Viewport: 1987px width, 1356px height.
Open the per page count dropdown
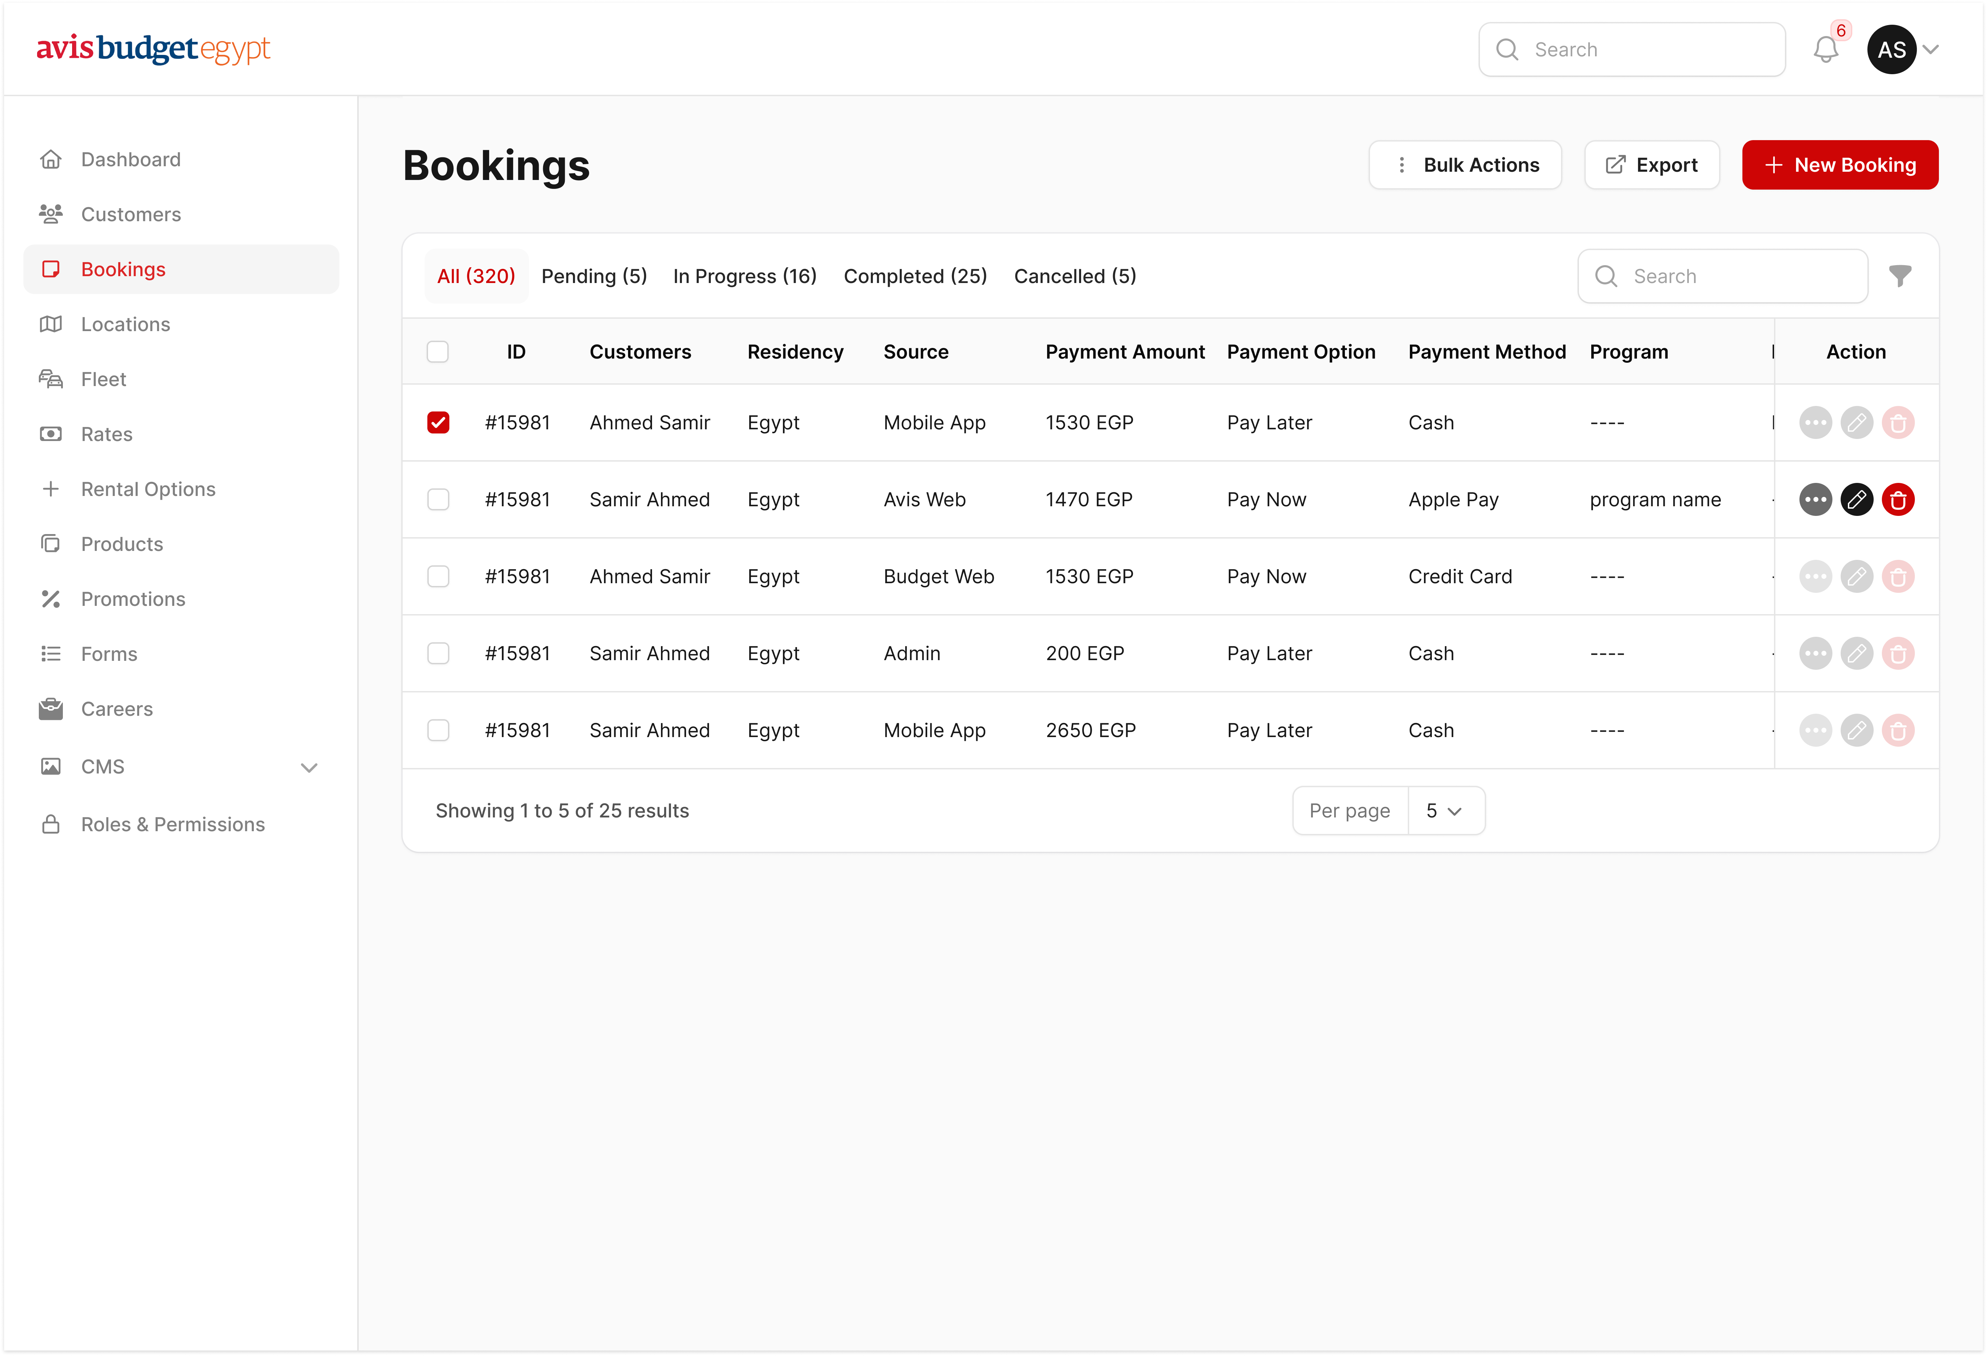point(1445,811)
